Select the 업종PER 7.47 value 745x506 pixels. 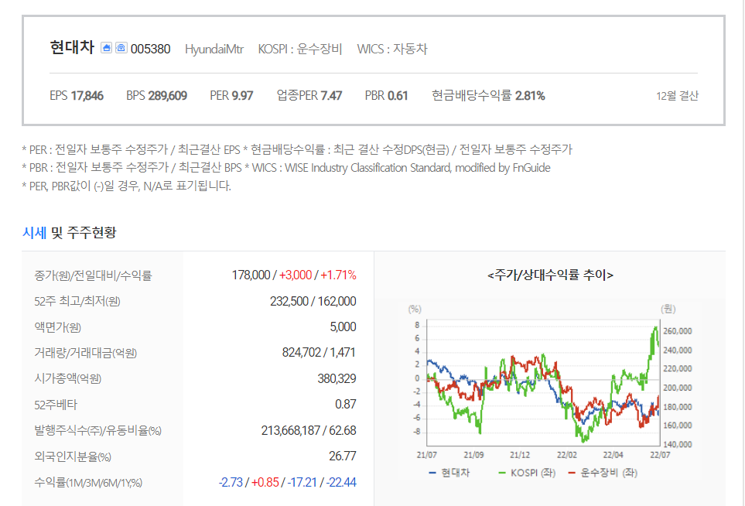point(309,95)
